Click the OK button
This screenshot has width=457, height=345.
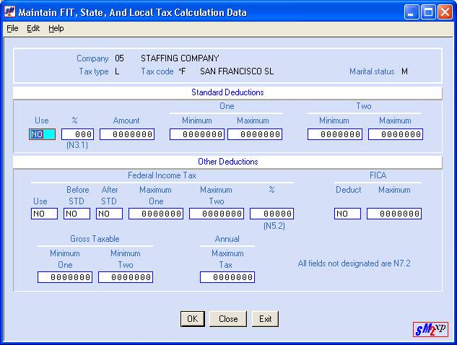point(193,319)
